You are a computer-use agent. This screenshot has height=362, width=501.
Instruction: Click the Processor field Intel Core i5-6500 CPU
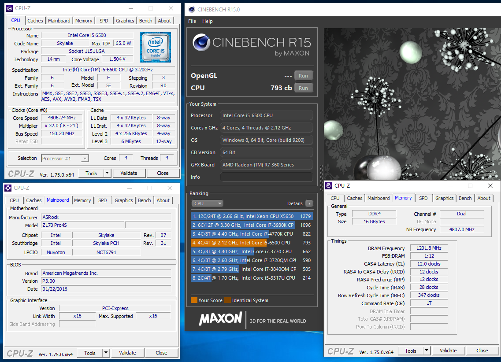click(x=267, y=115)
